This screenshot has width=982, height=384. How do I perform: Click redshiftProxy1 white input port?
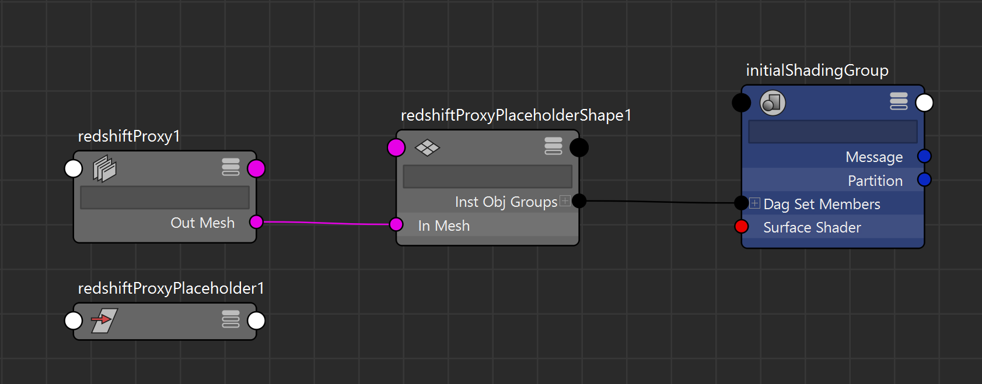(74, 168)
